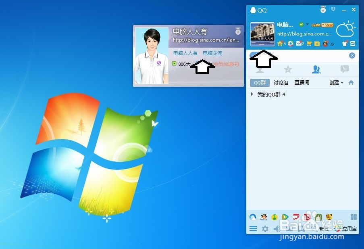The image size is (364, 249).
Task: Open the profile avatar thumbnail in QQ panel
Action: [x=262, y=34]
